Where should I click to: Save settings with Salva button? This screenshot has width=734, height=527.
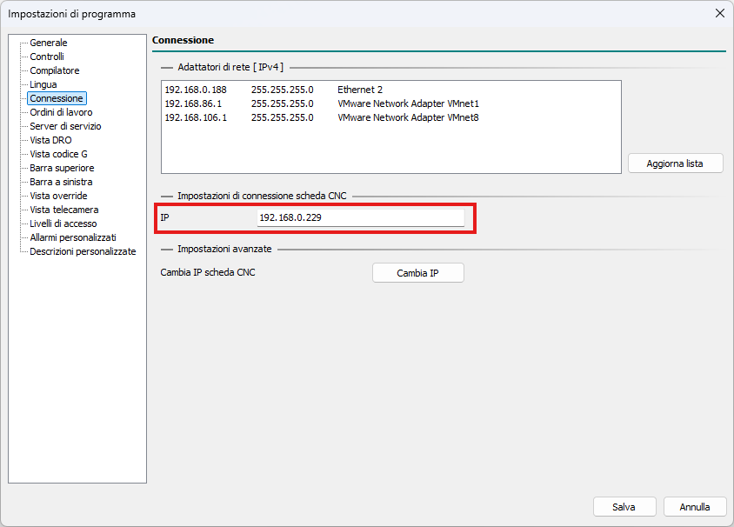[x=624, y=507]
